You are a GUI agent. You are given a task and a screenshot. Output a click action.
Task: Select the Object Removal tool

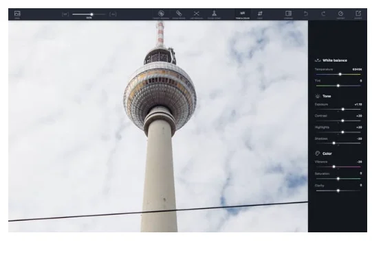pyautogui.click(x=161, y=14)
